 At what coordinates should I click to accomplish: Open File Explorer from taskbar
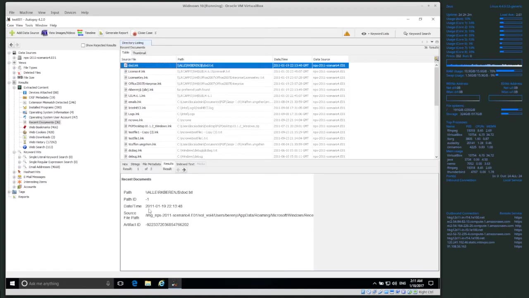tap(148, 284)
